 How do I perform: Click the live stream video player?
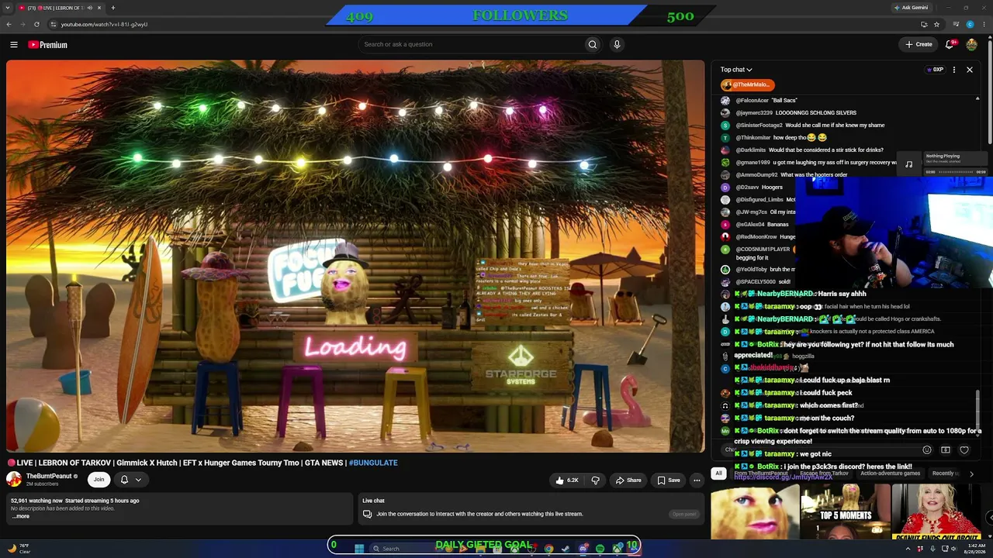(x=355, y=256)
